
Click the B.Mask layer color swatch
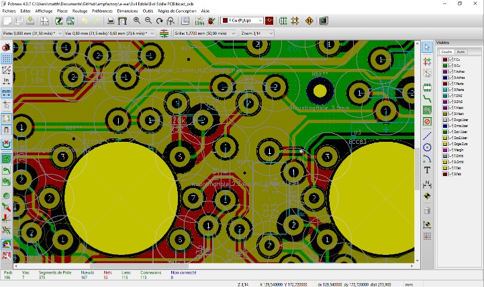[444, 114]
